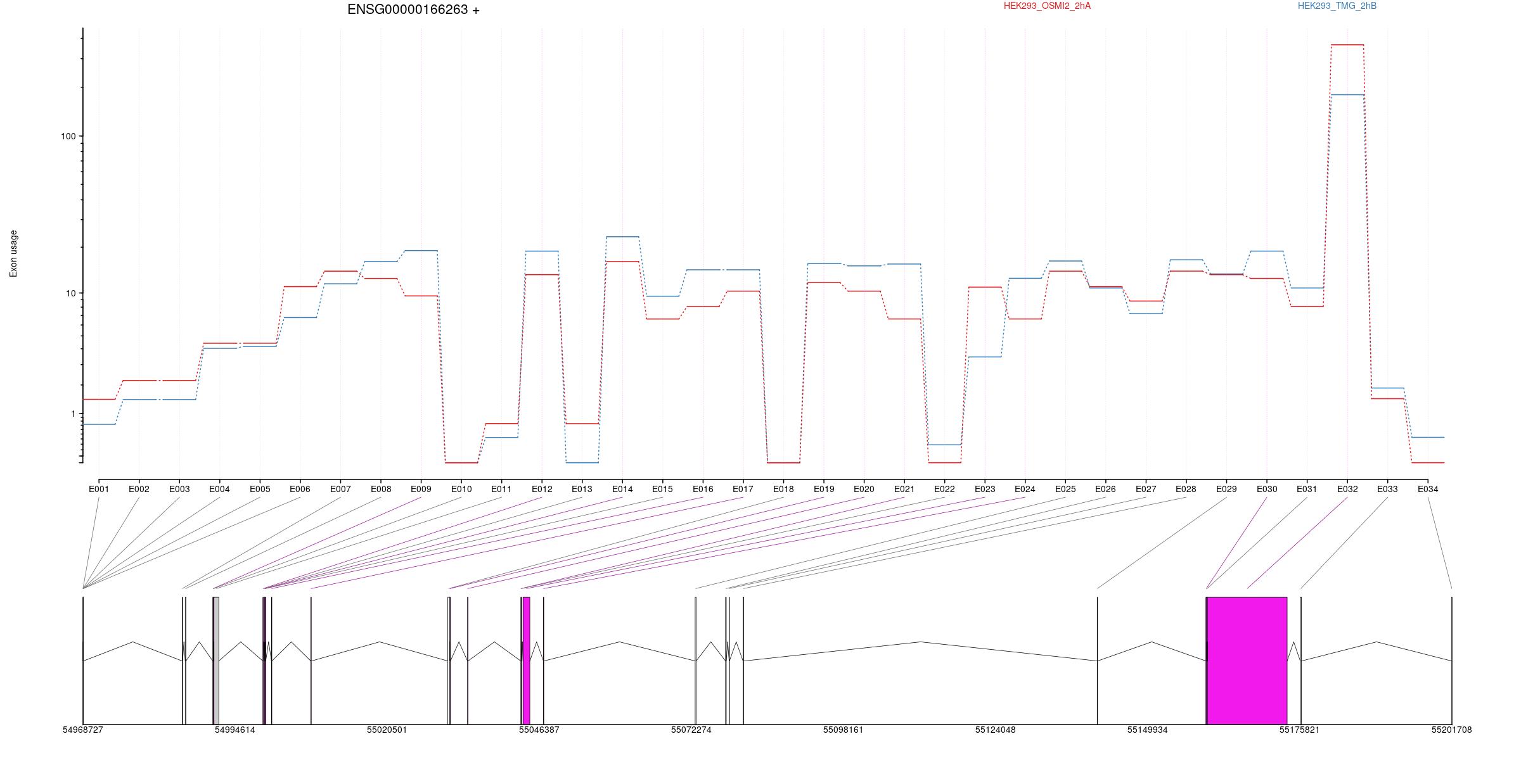
Task: Click the small magenta exon near 55046387
Action: 526,661
